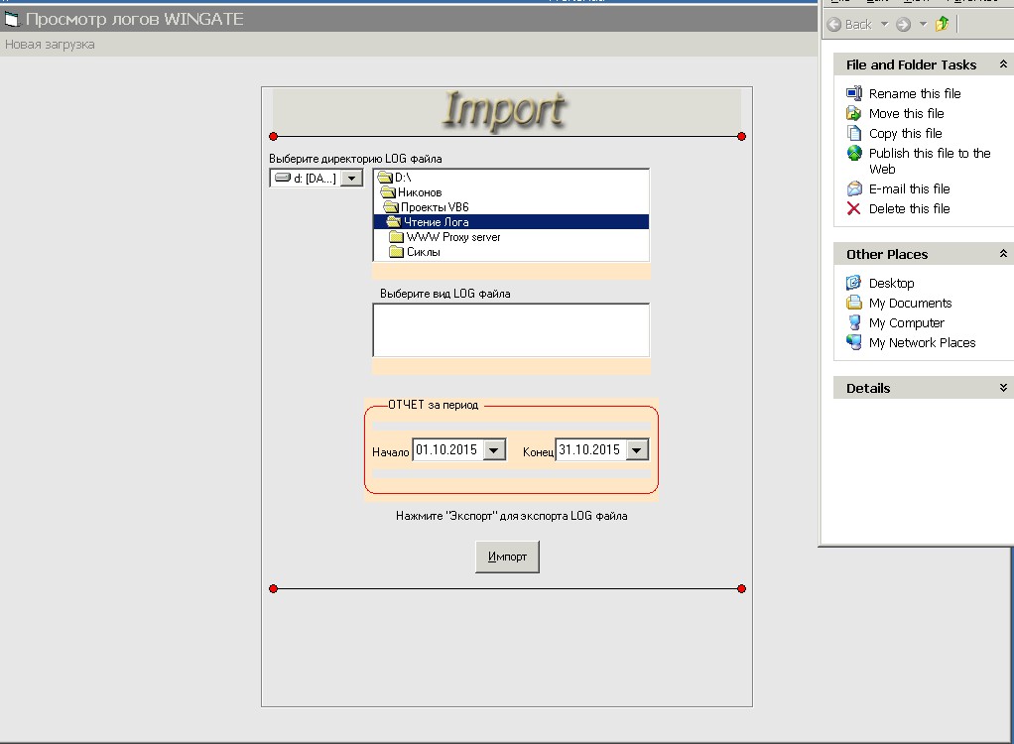
Task: Open the d: drive selection dropdown
Action: (352, 179)
